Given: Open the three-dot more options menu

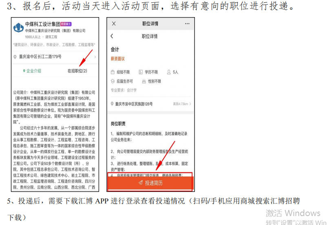Looking at the screenshot, I should (187, 24).
